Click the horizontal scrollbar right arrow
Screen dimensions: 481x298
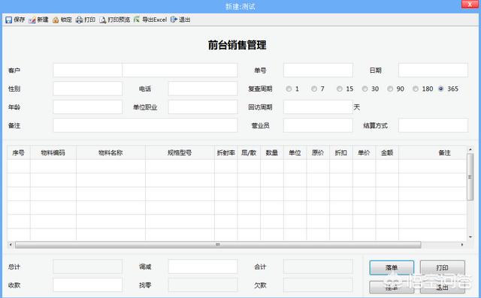click(462, 245)
